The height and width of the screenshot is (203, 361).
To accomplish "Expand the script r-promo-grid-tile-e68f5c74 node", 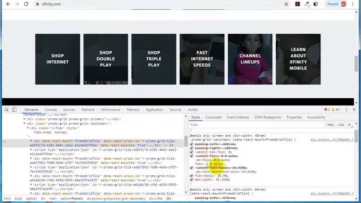I will [x=31, y=149].
